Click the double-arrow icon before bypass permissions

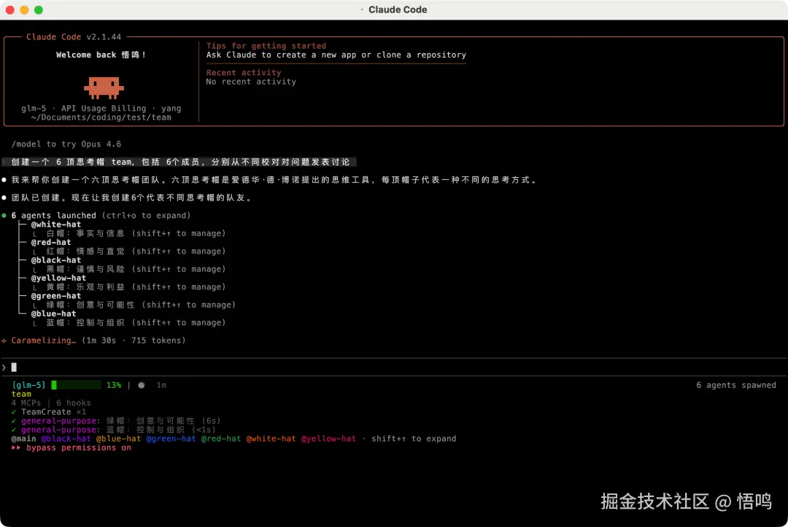[16, 448]
